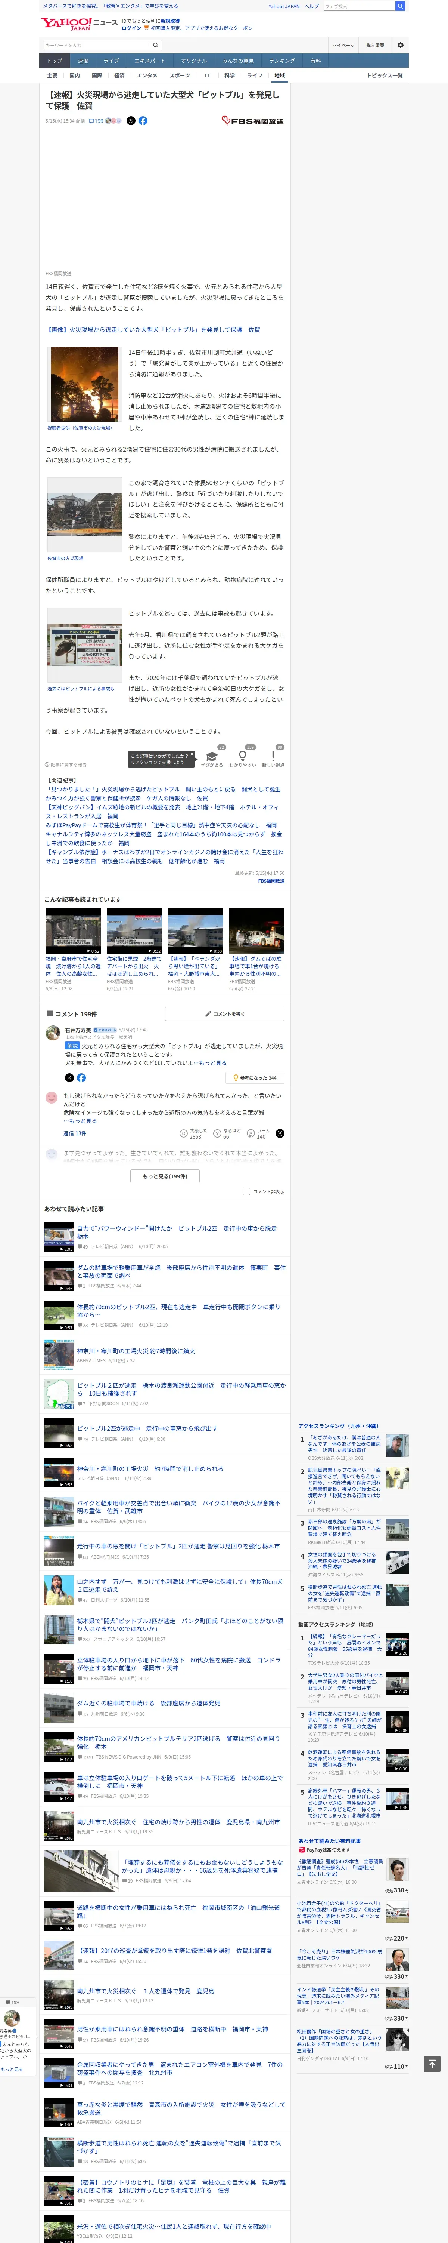The width and height of the screenshot is (448, 2243).
Task: Open article 山之内すず「万が一、見つけても刺激はせずに
Action: click(180, 1585)
